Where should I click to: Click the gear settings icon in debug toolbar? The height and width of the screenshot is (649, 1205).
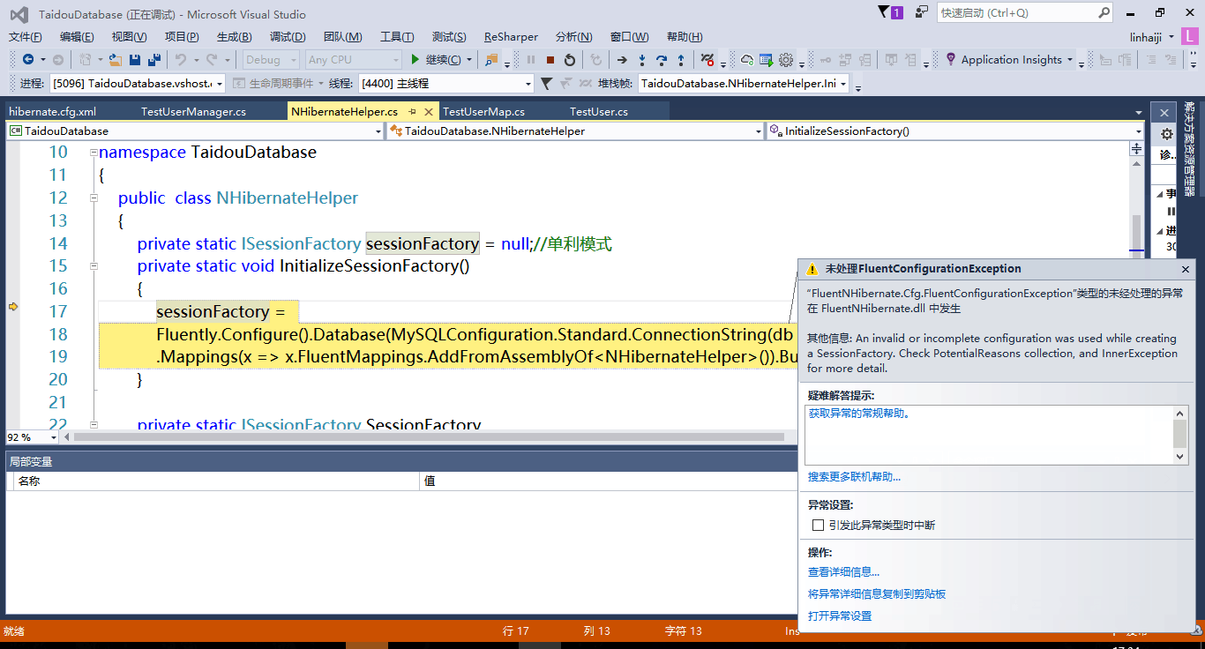(x=786, y=60)
